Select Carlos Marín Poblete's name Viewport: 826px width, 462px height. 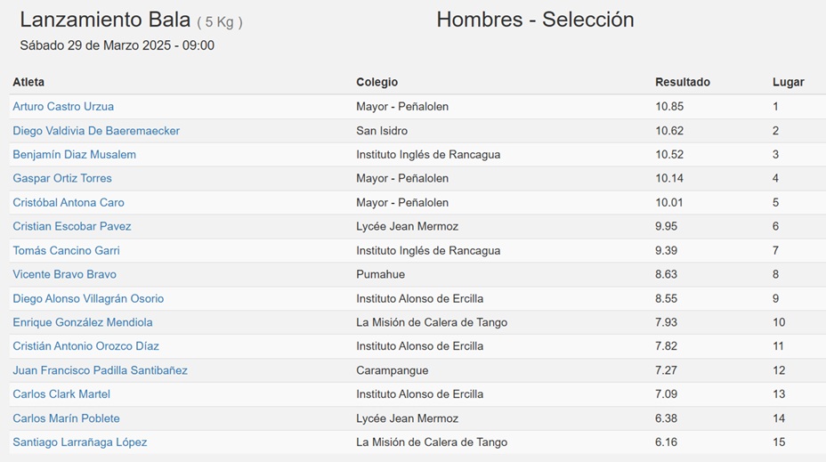tap(66, 418)
